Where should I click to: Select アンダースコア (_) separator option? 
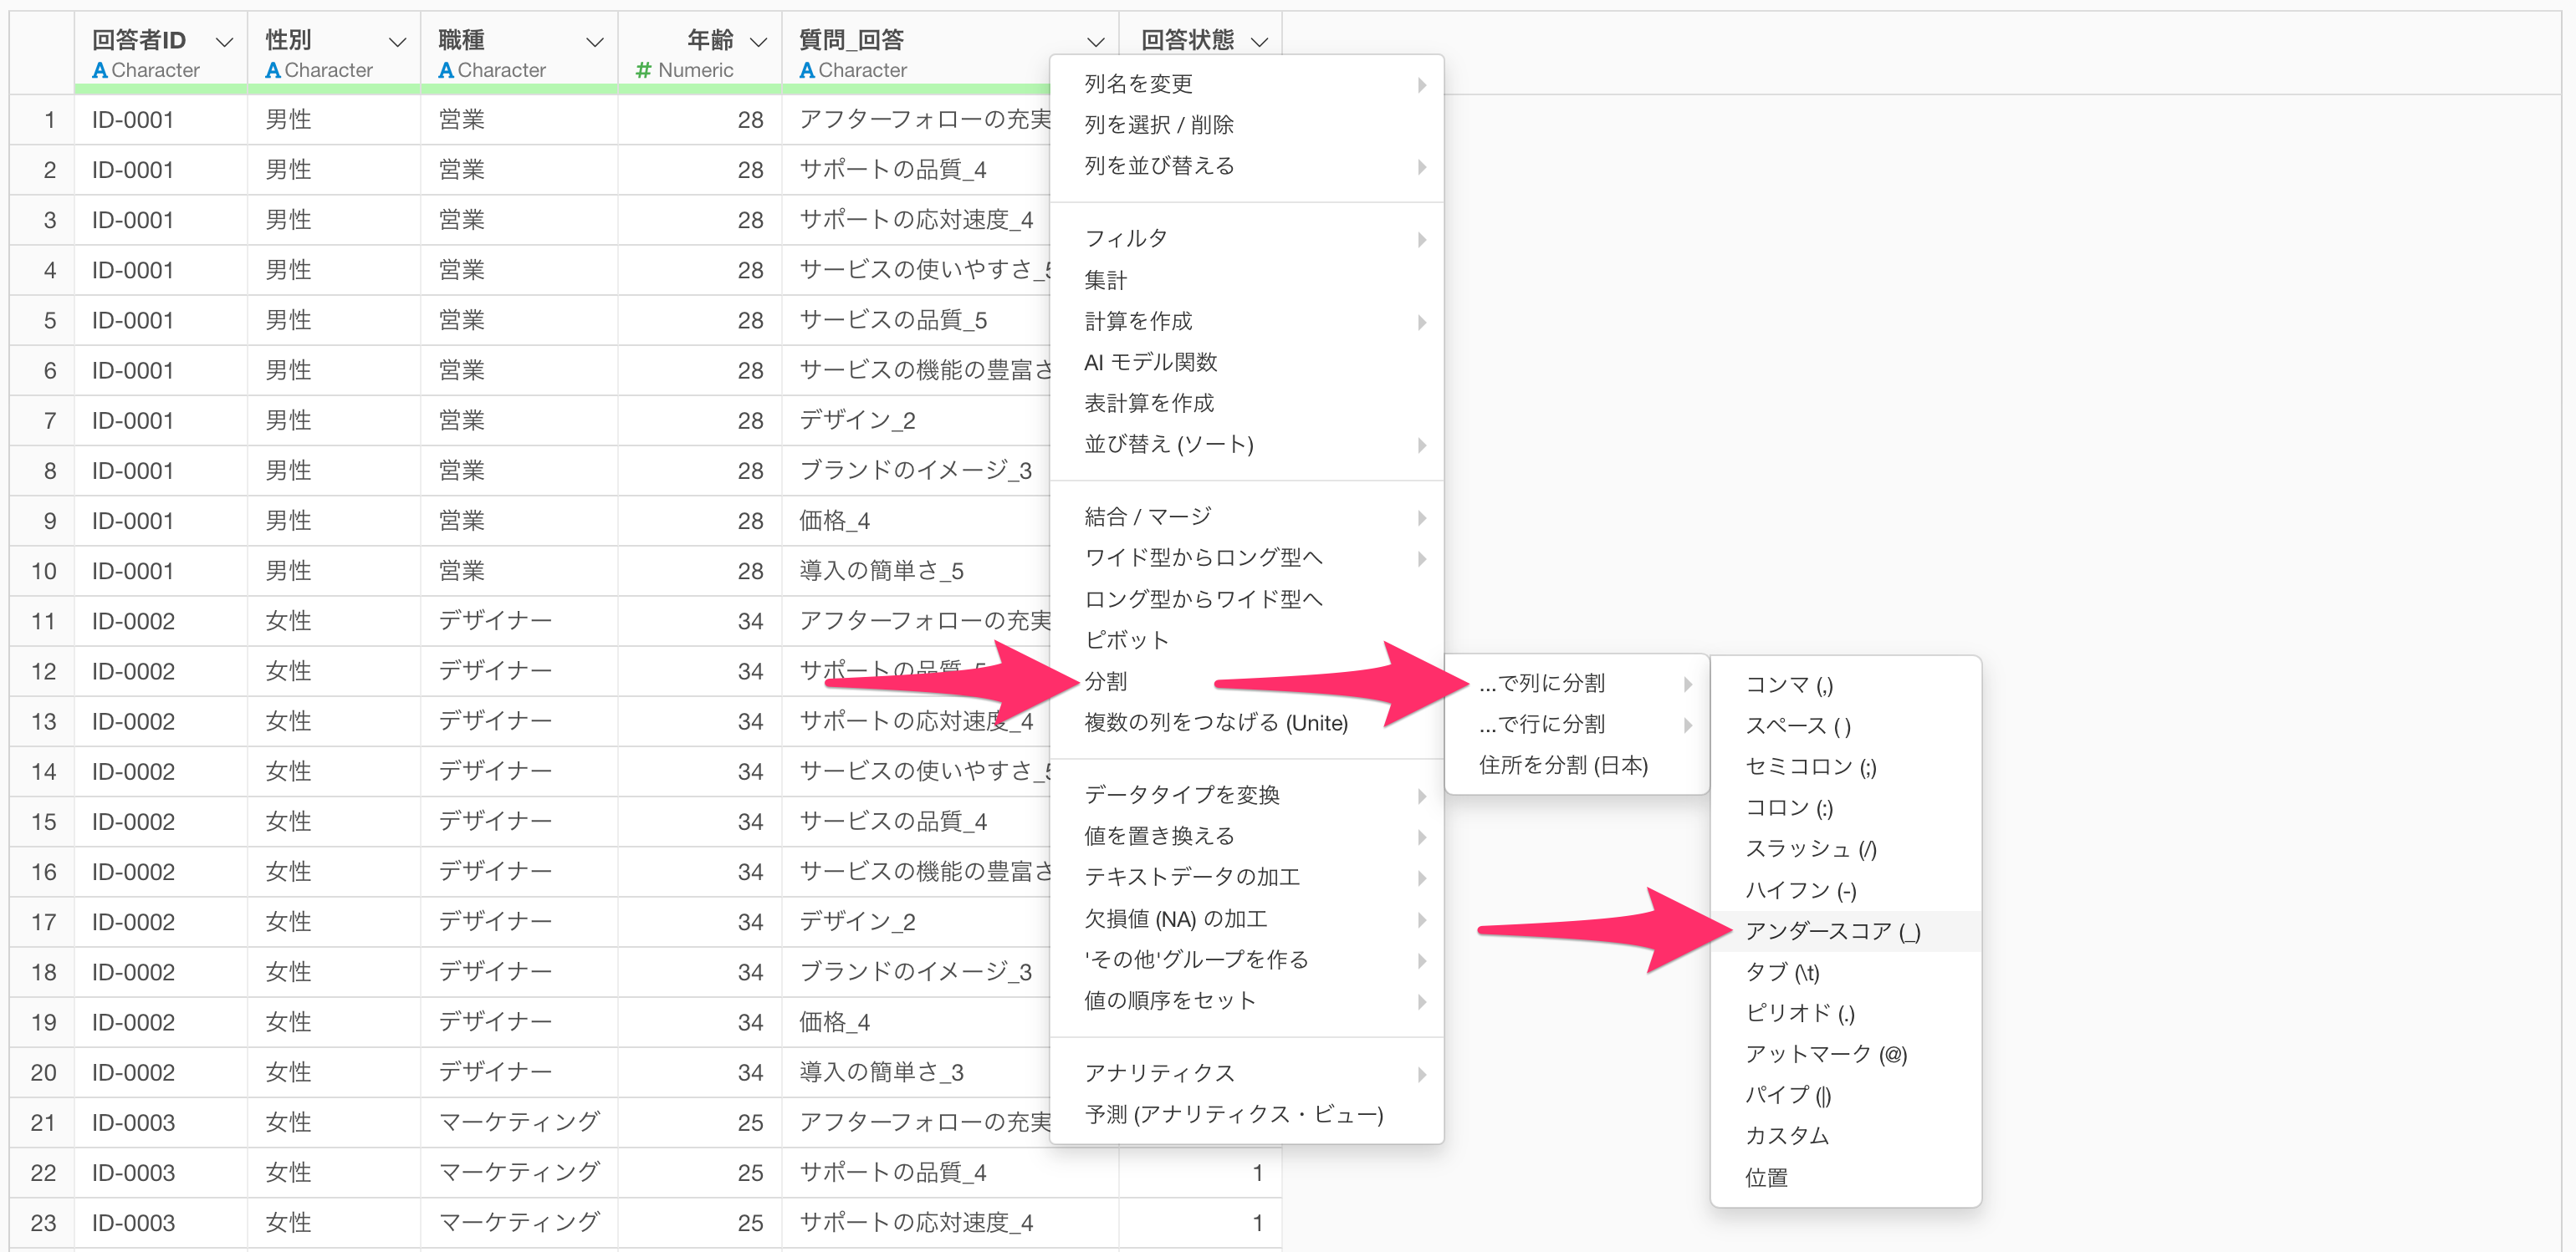point(1831,931)
